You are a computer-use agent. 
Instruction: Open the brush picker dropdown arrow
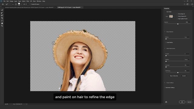[21, 4]
